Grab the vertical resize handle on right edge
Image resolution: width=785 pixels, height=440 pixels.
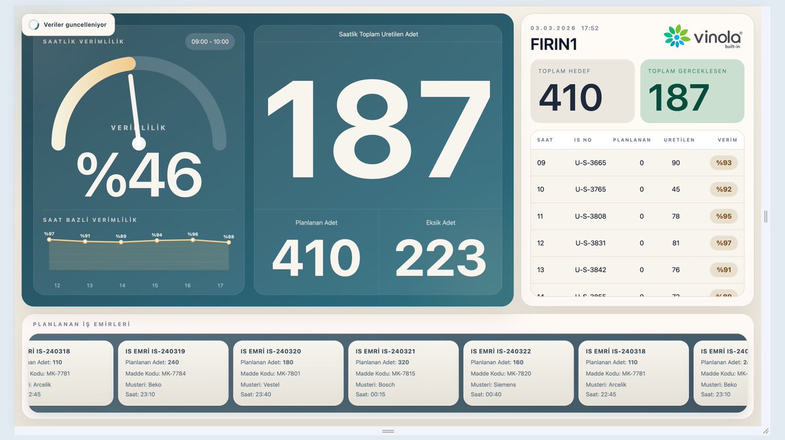click(x=765, y=216)
